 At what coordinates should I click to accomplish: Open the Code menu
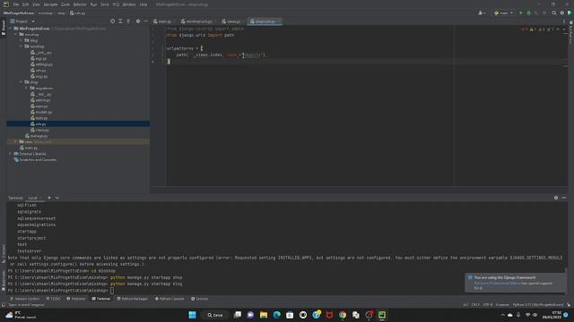[65, 4]
